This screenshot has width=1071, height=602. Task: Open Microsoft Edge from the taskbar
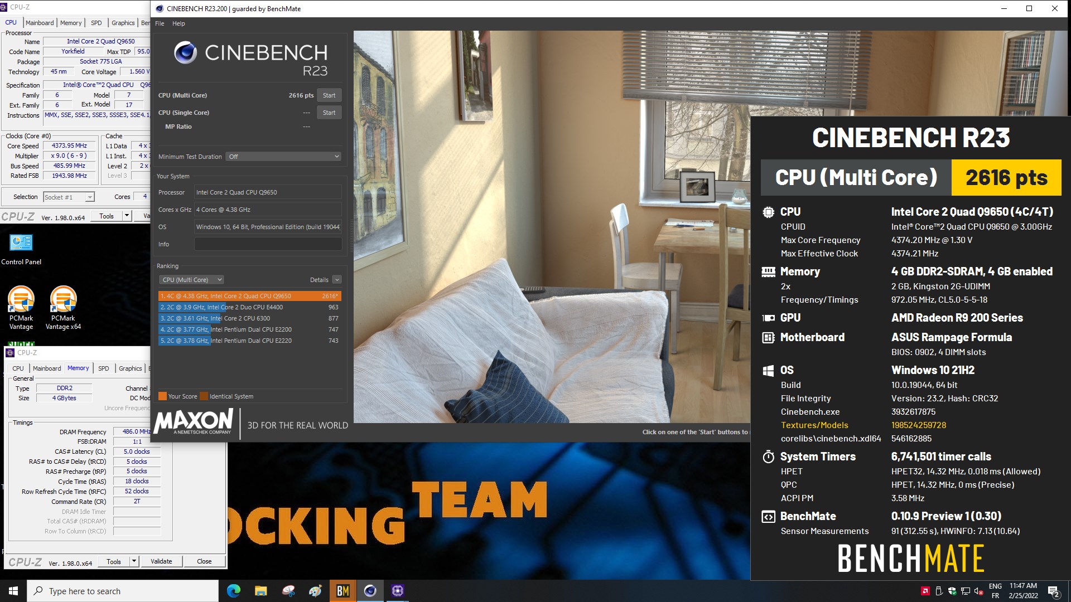(234, 591)
